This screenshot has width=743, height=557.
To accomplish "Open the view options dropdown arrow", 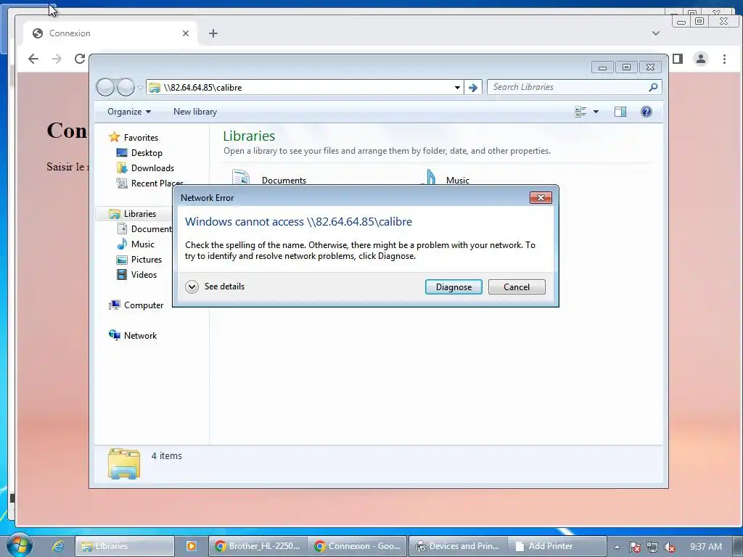I will [596, 112].
